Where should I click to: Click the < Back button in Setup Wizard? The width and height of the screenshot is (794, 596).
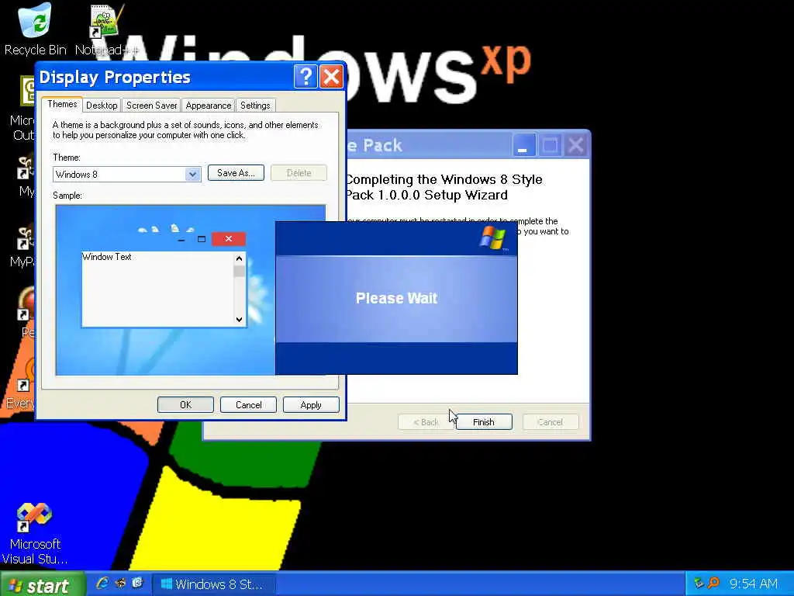click(426, 422)
